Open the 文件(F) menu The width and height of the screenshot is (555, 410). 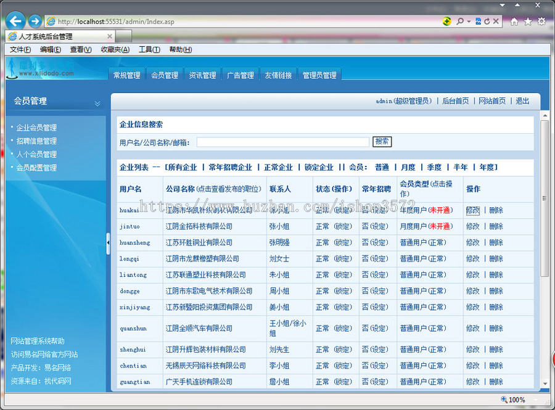tap(20, 49)
